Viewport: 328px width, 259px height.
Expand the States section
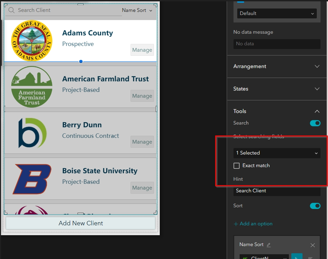[277, 89]
